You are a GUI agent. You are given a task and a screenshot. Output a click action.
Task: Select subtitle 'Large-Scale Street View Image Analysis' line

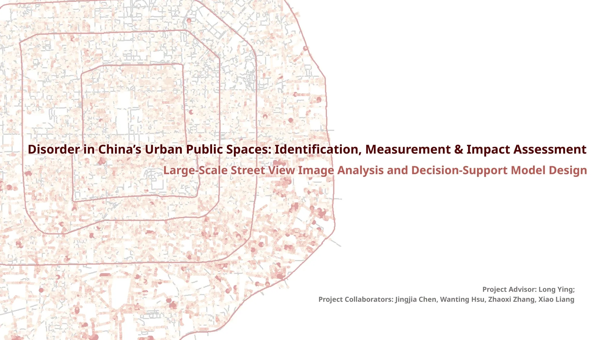coord(375,170)
